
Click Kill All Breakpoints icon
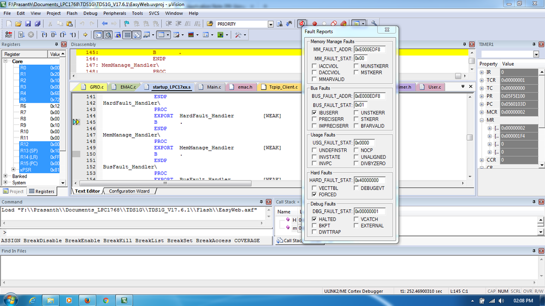[x=343, y=24]
